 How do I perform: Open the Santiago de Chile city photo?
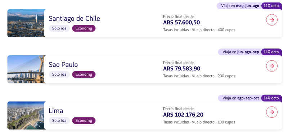point(26,23)
